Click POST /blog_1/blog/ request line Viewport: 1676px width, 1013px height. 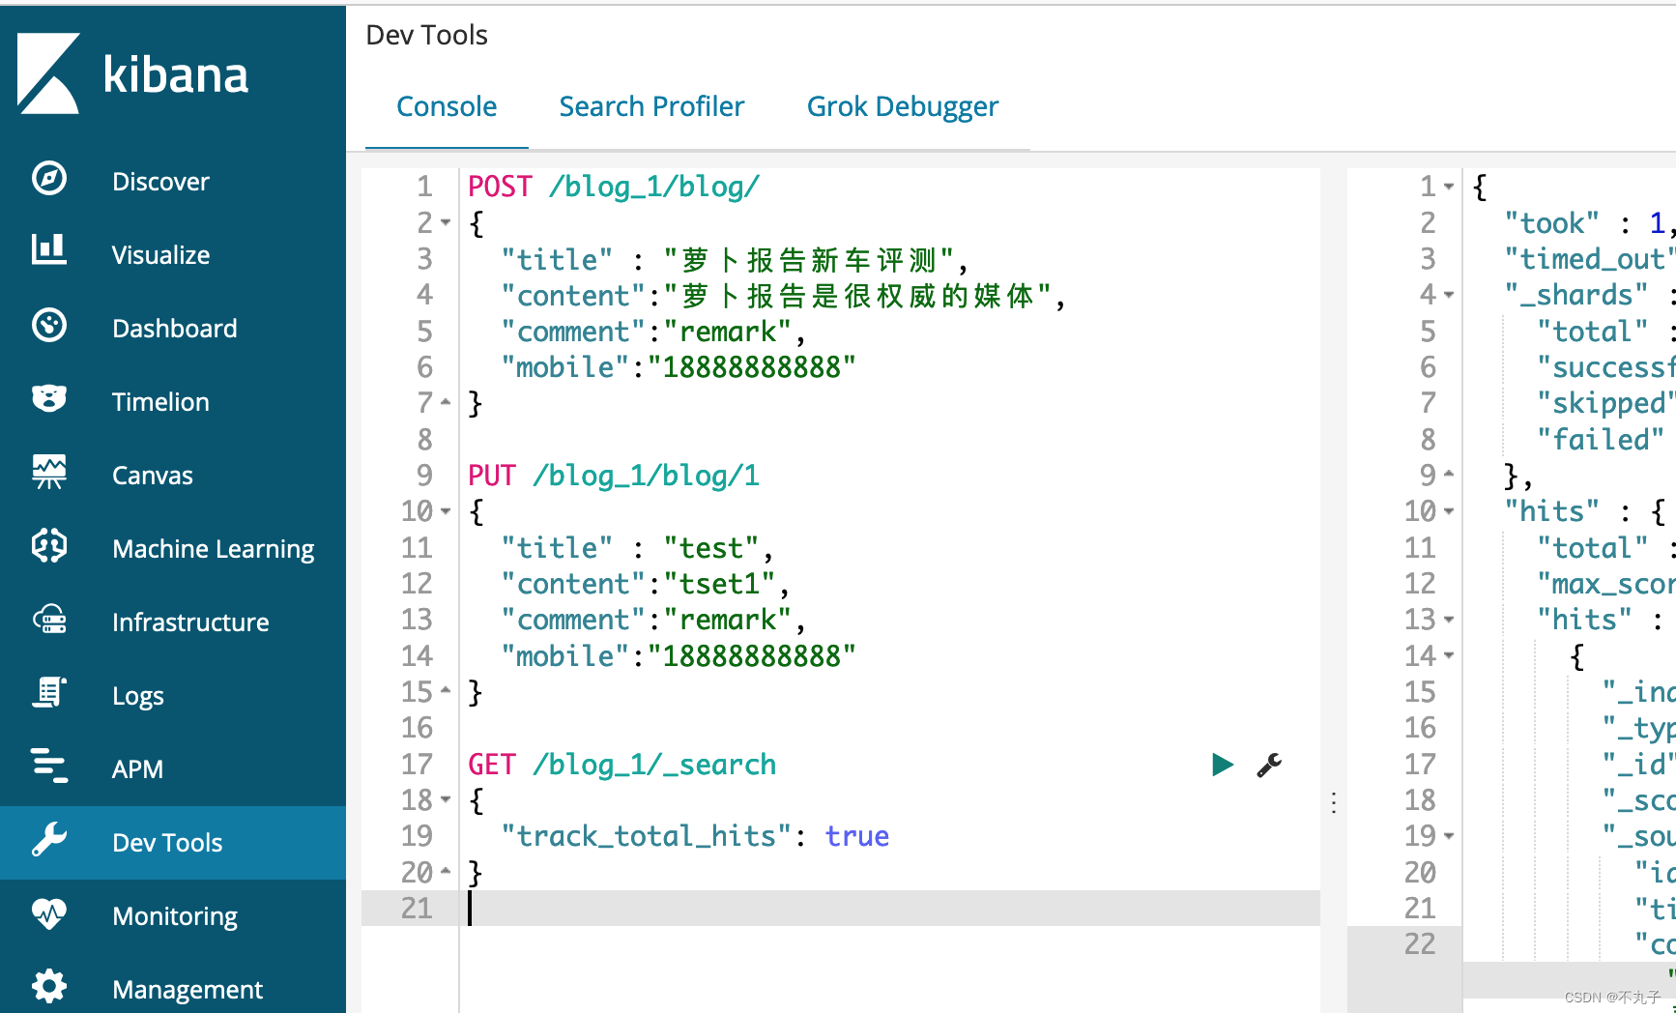point(614,187)
